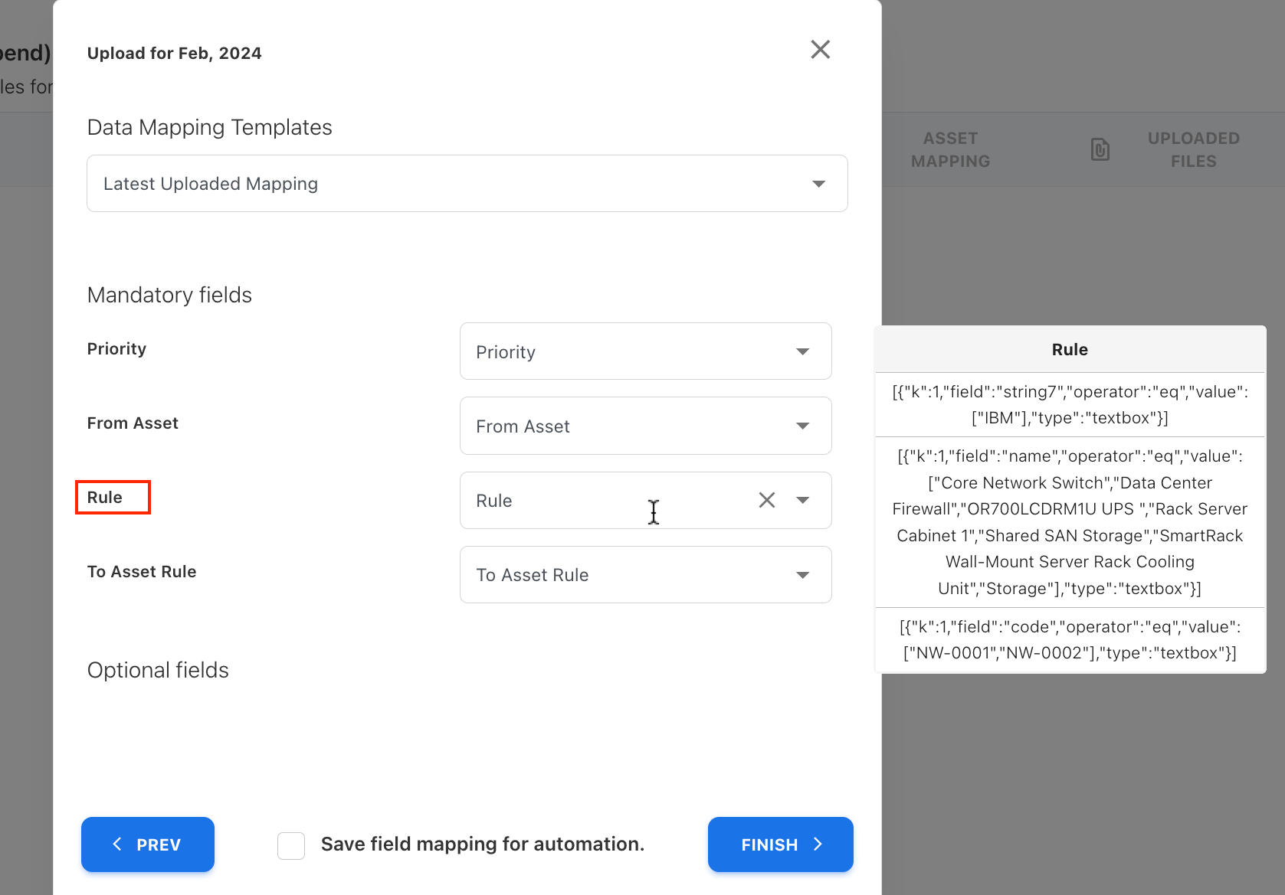Clear the Rule field selection
1285x895 pixels.
tap(766, 500)
